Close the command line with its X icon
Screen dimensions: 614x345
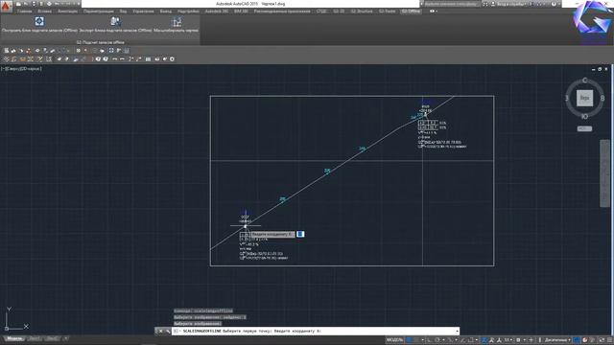(160, 331)
